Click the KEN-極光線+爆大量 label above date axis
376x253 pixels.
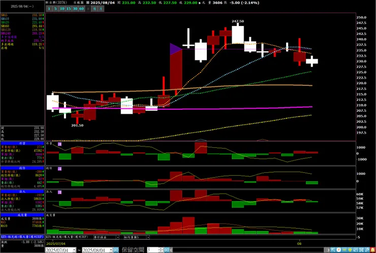click(67, 237)
